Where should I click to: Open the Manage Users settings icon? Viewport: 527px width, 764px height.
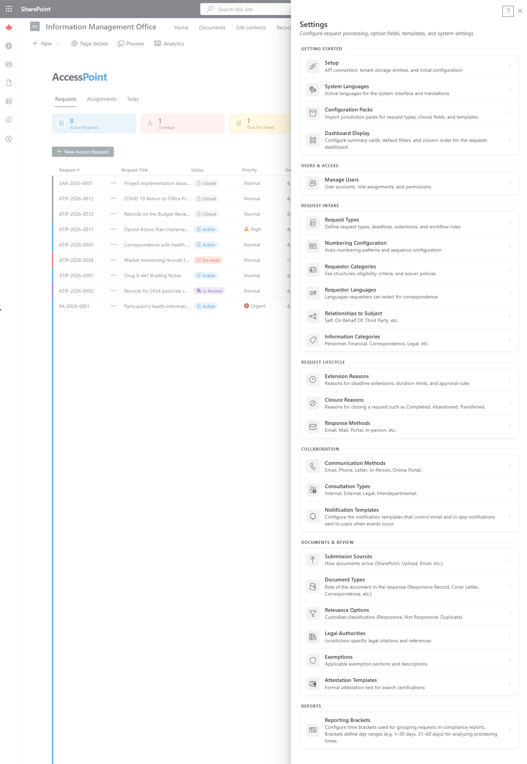tap(312, 183)
